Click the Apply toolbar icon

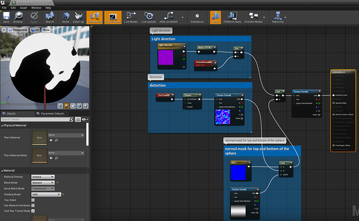[x=34, y=17]
